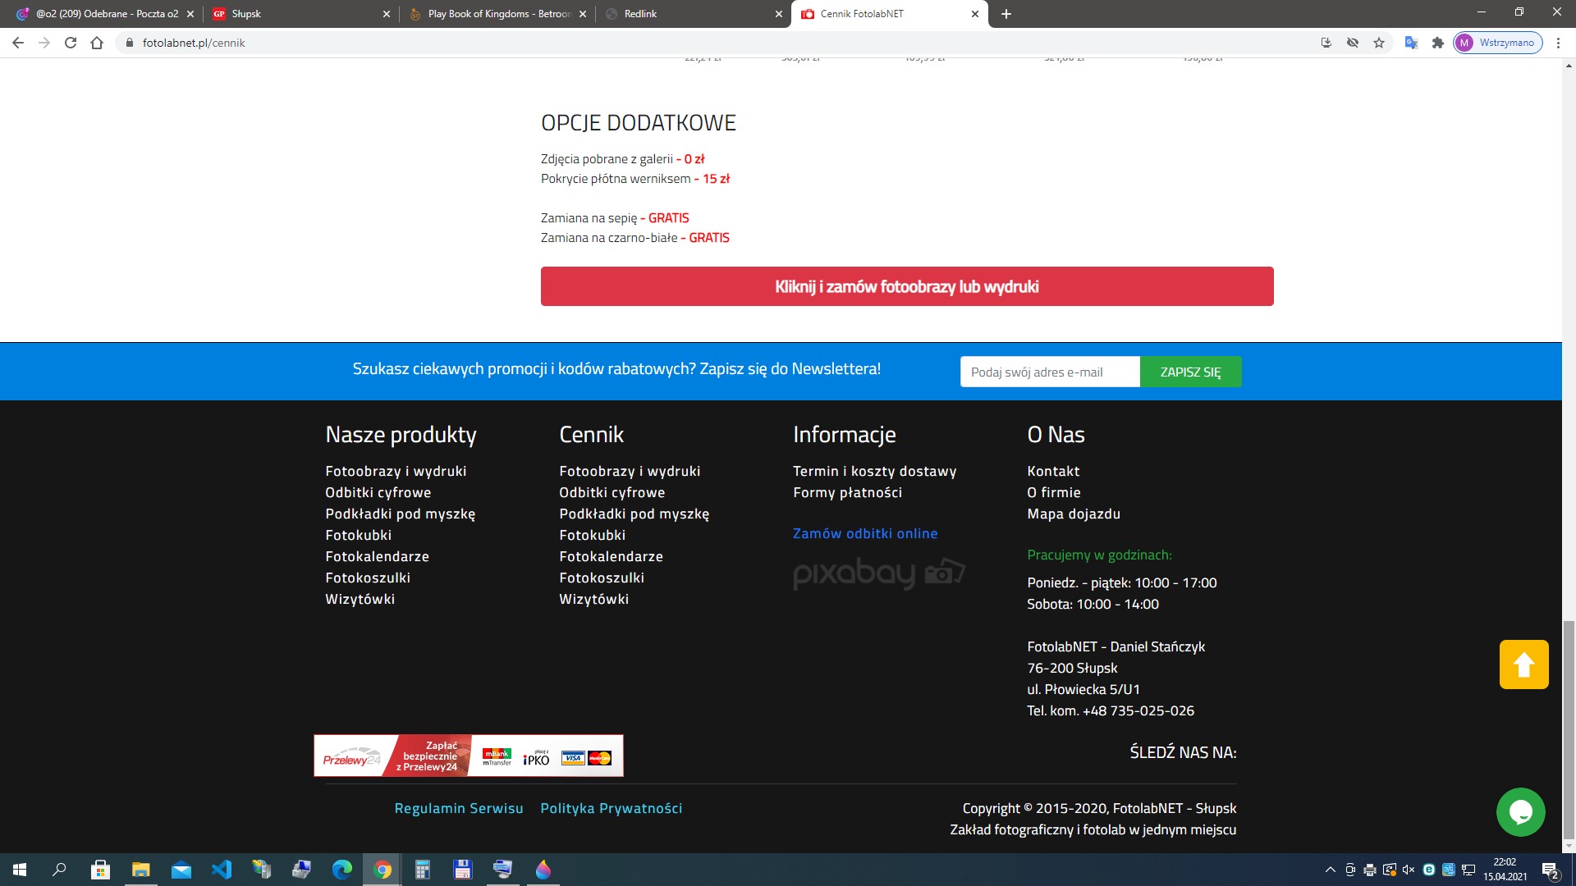Click the crossed-eye tracking protection icon
The width and height of the screenshot is (1576, 886).
[x=1353, y=43]
